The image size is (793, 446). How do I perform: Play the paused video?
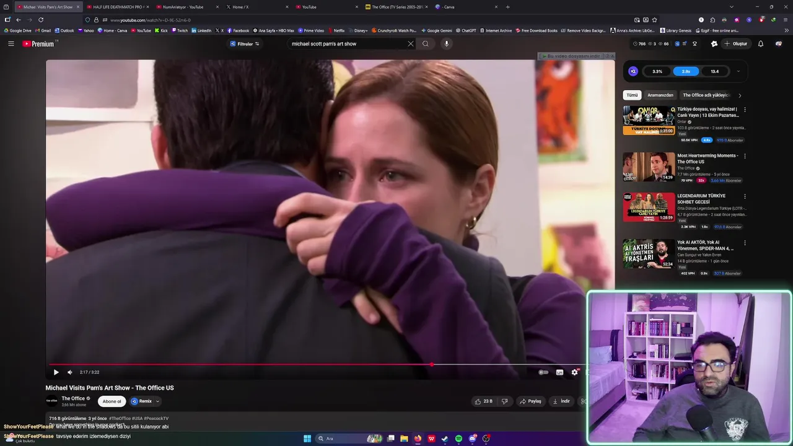coord(56,372)
